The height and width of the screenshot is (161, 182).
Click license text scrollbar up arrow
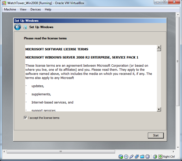coord(159,47)
